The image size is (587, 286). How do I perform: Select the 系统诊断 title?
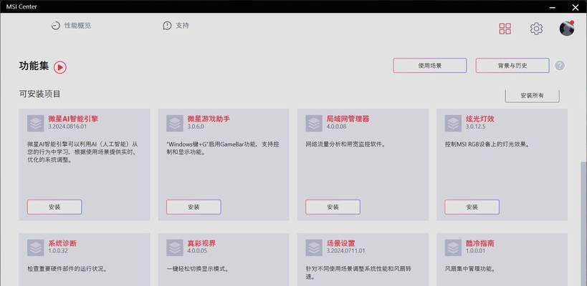coord(62,243)
